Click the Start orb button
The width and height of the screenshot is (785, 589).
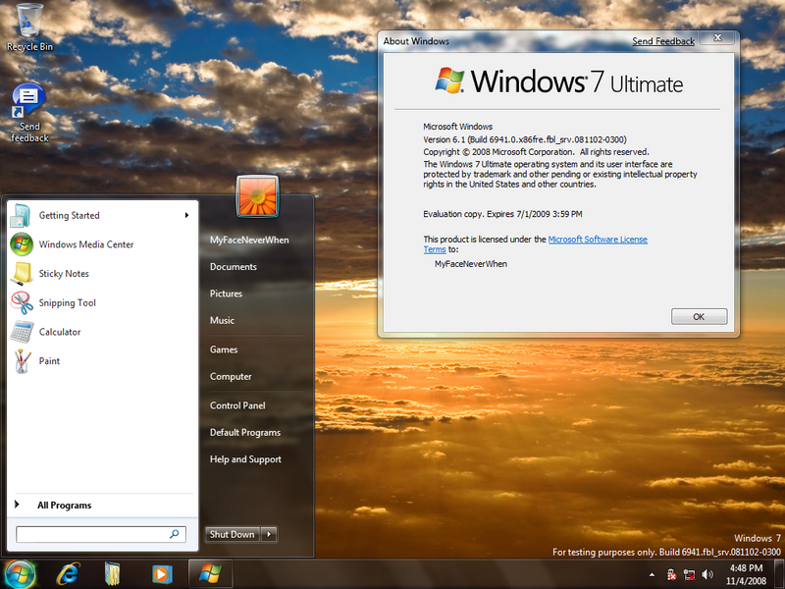pos(20,571)
